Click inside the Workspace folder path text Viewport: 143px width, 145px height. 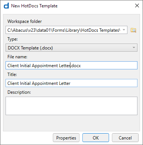(64, 30)
